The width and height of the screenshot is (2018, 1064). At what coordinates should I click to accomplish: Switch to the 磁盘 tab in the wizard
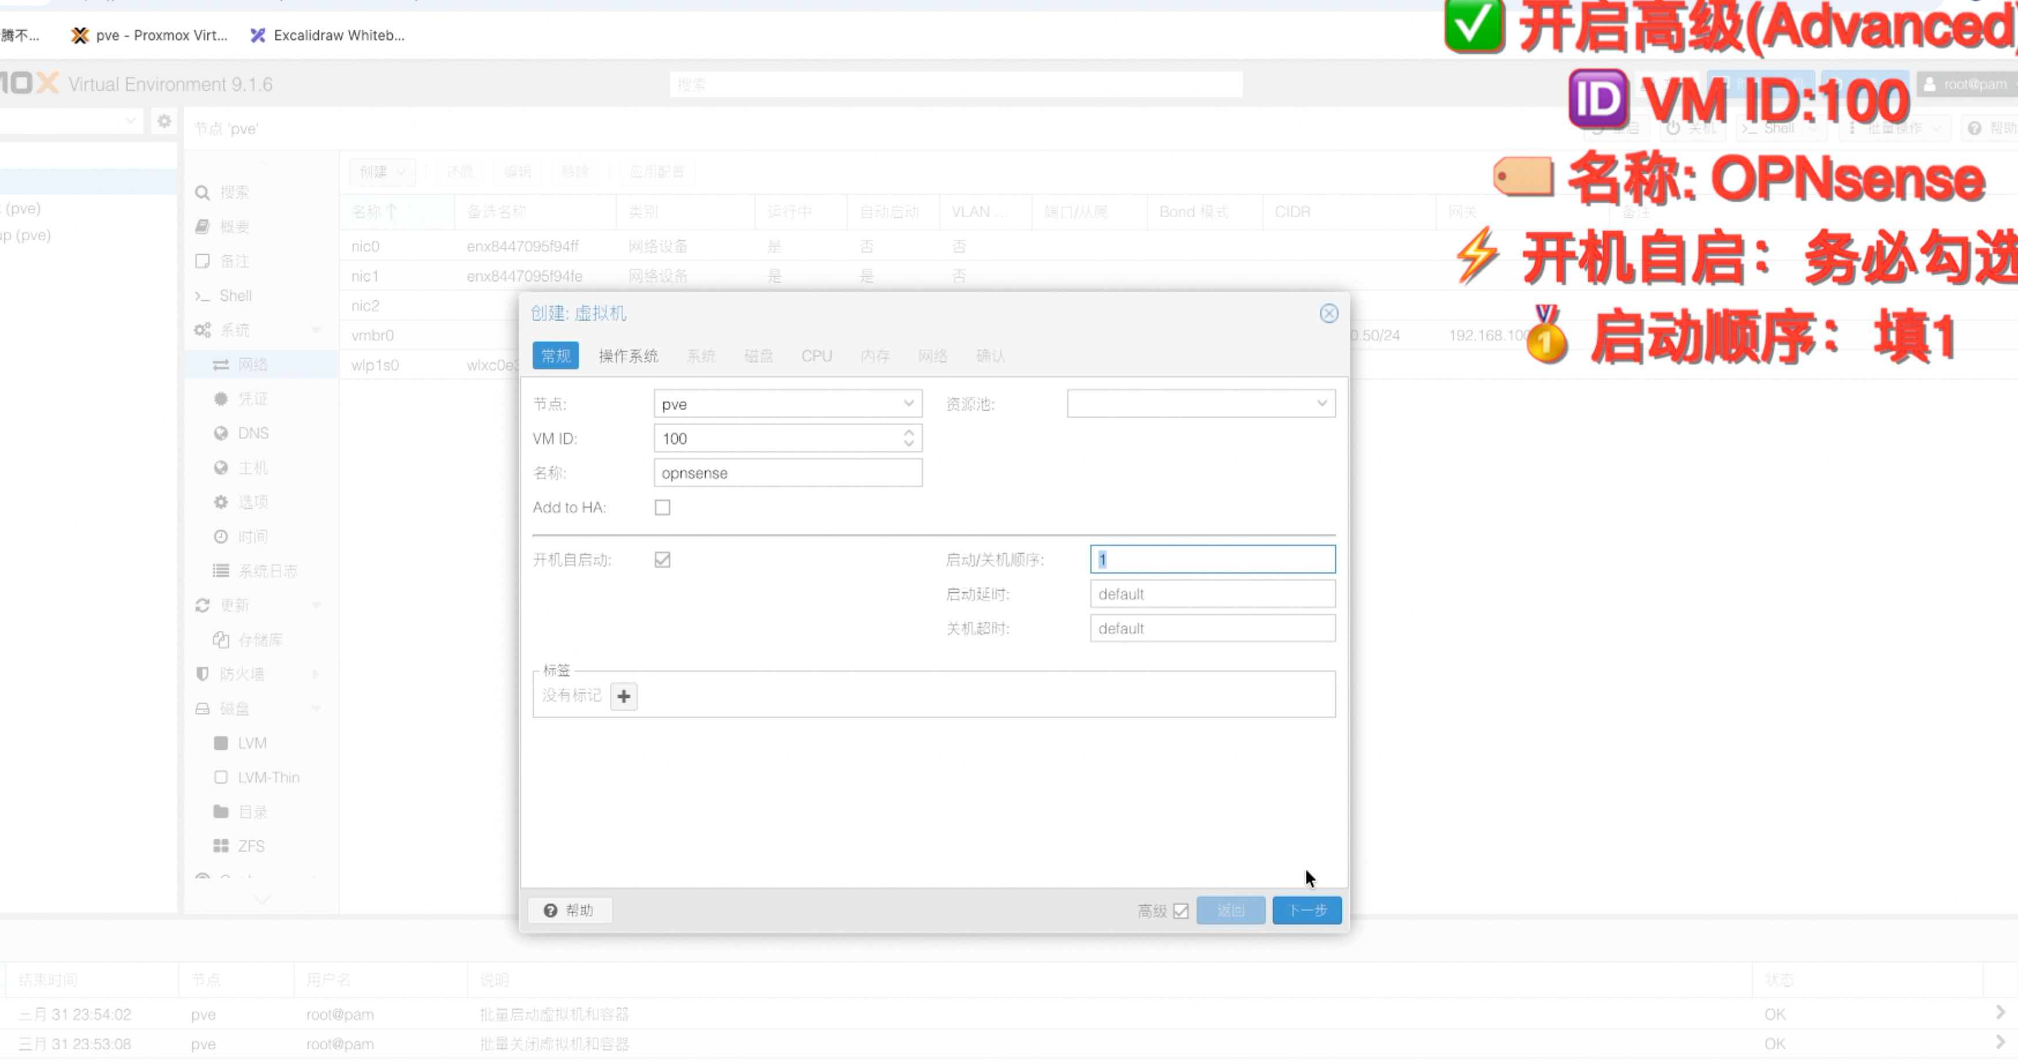click(758, 356)
